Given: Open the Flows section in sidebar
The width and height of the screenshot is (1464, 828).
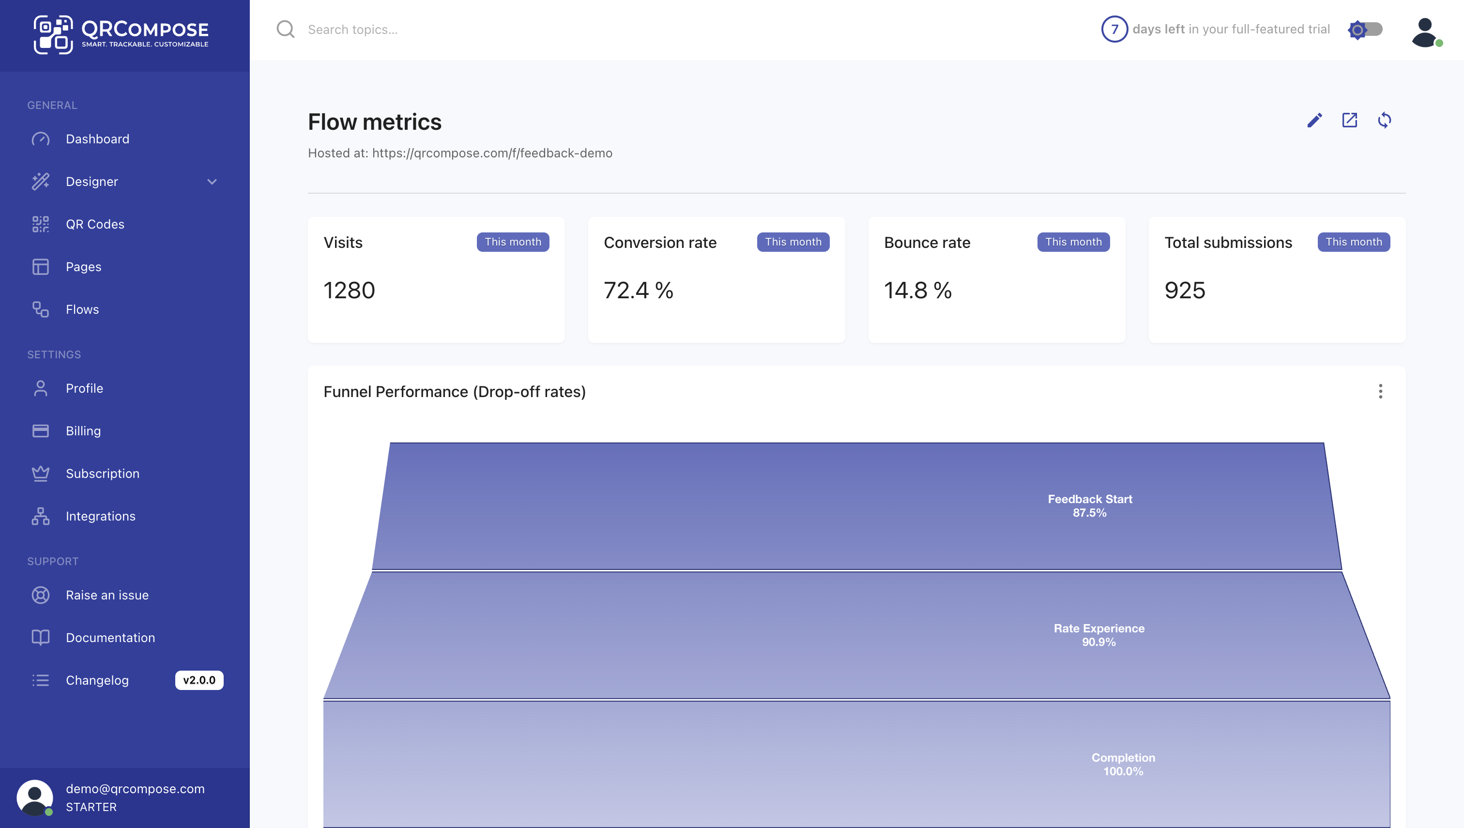Looking at the screenshot, I should (x=82, y=309).
